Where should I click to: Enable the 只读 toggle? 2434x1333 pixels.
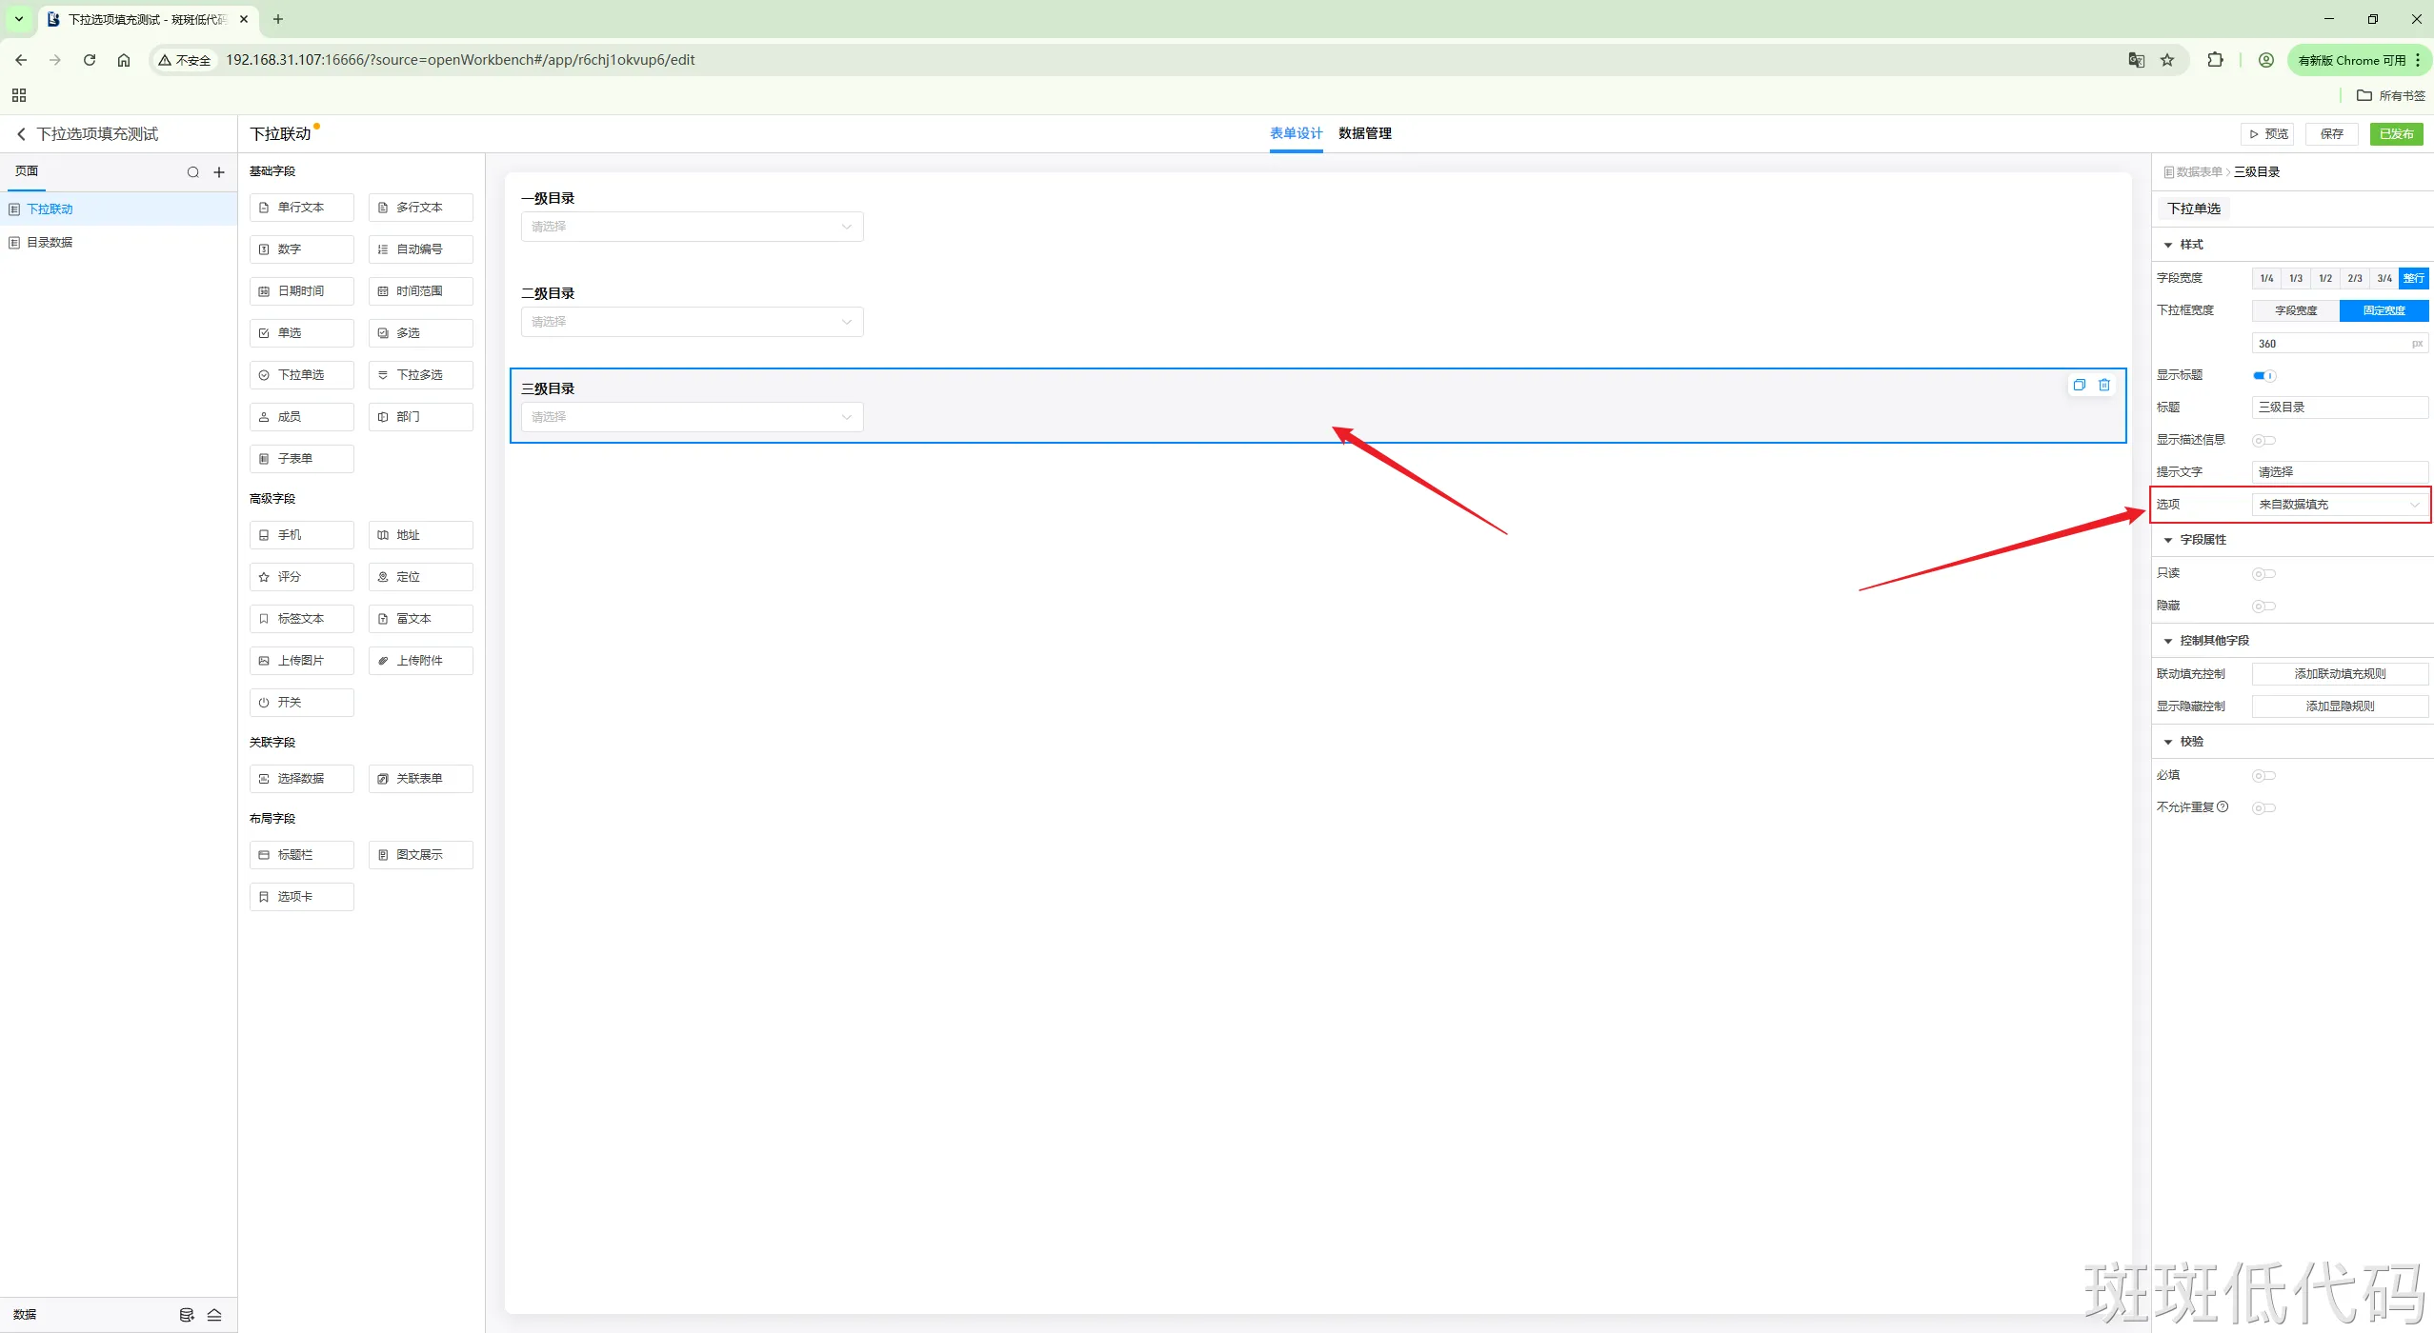point(2263,573)
